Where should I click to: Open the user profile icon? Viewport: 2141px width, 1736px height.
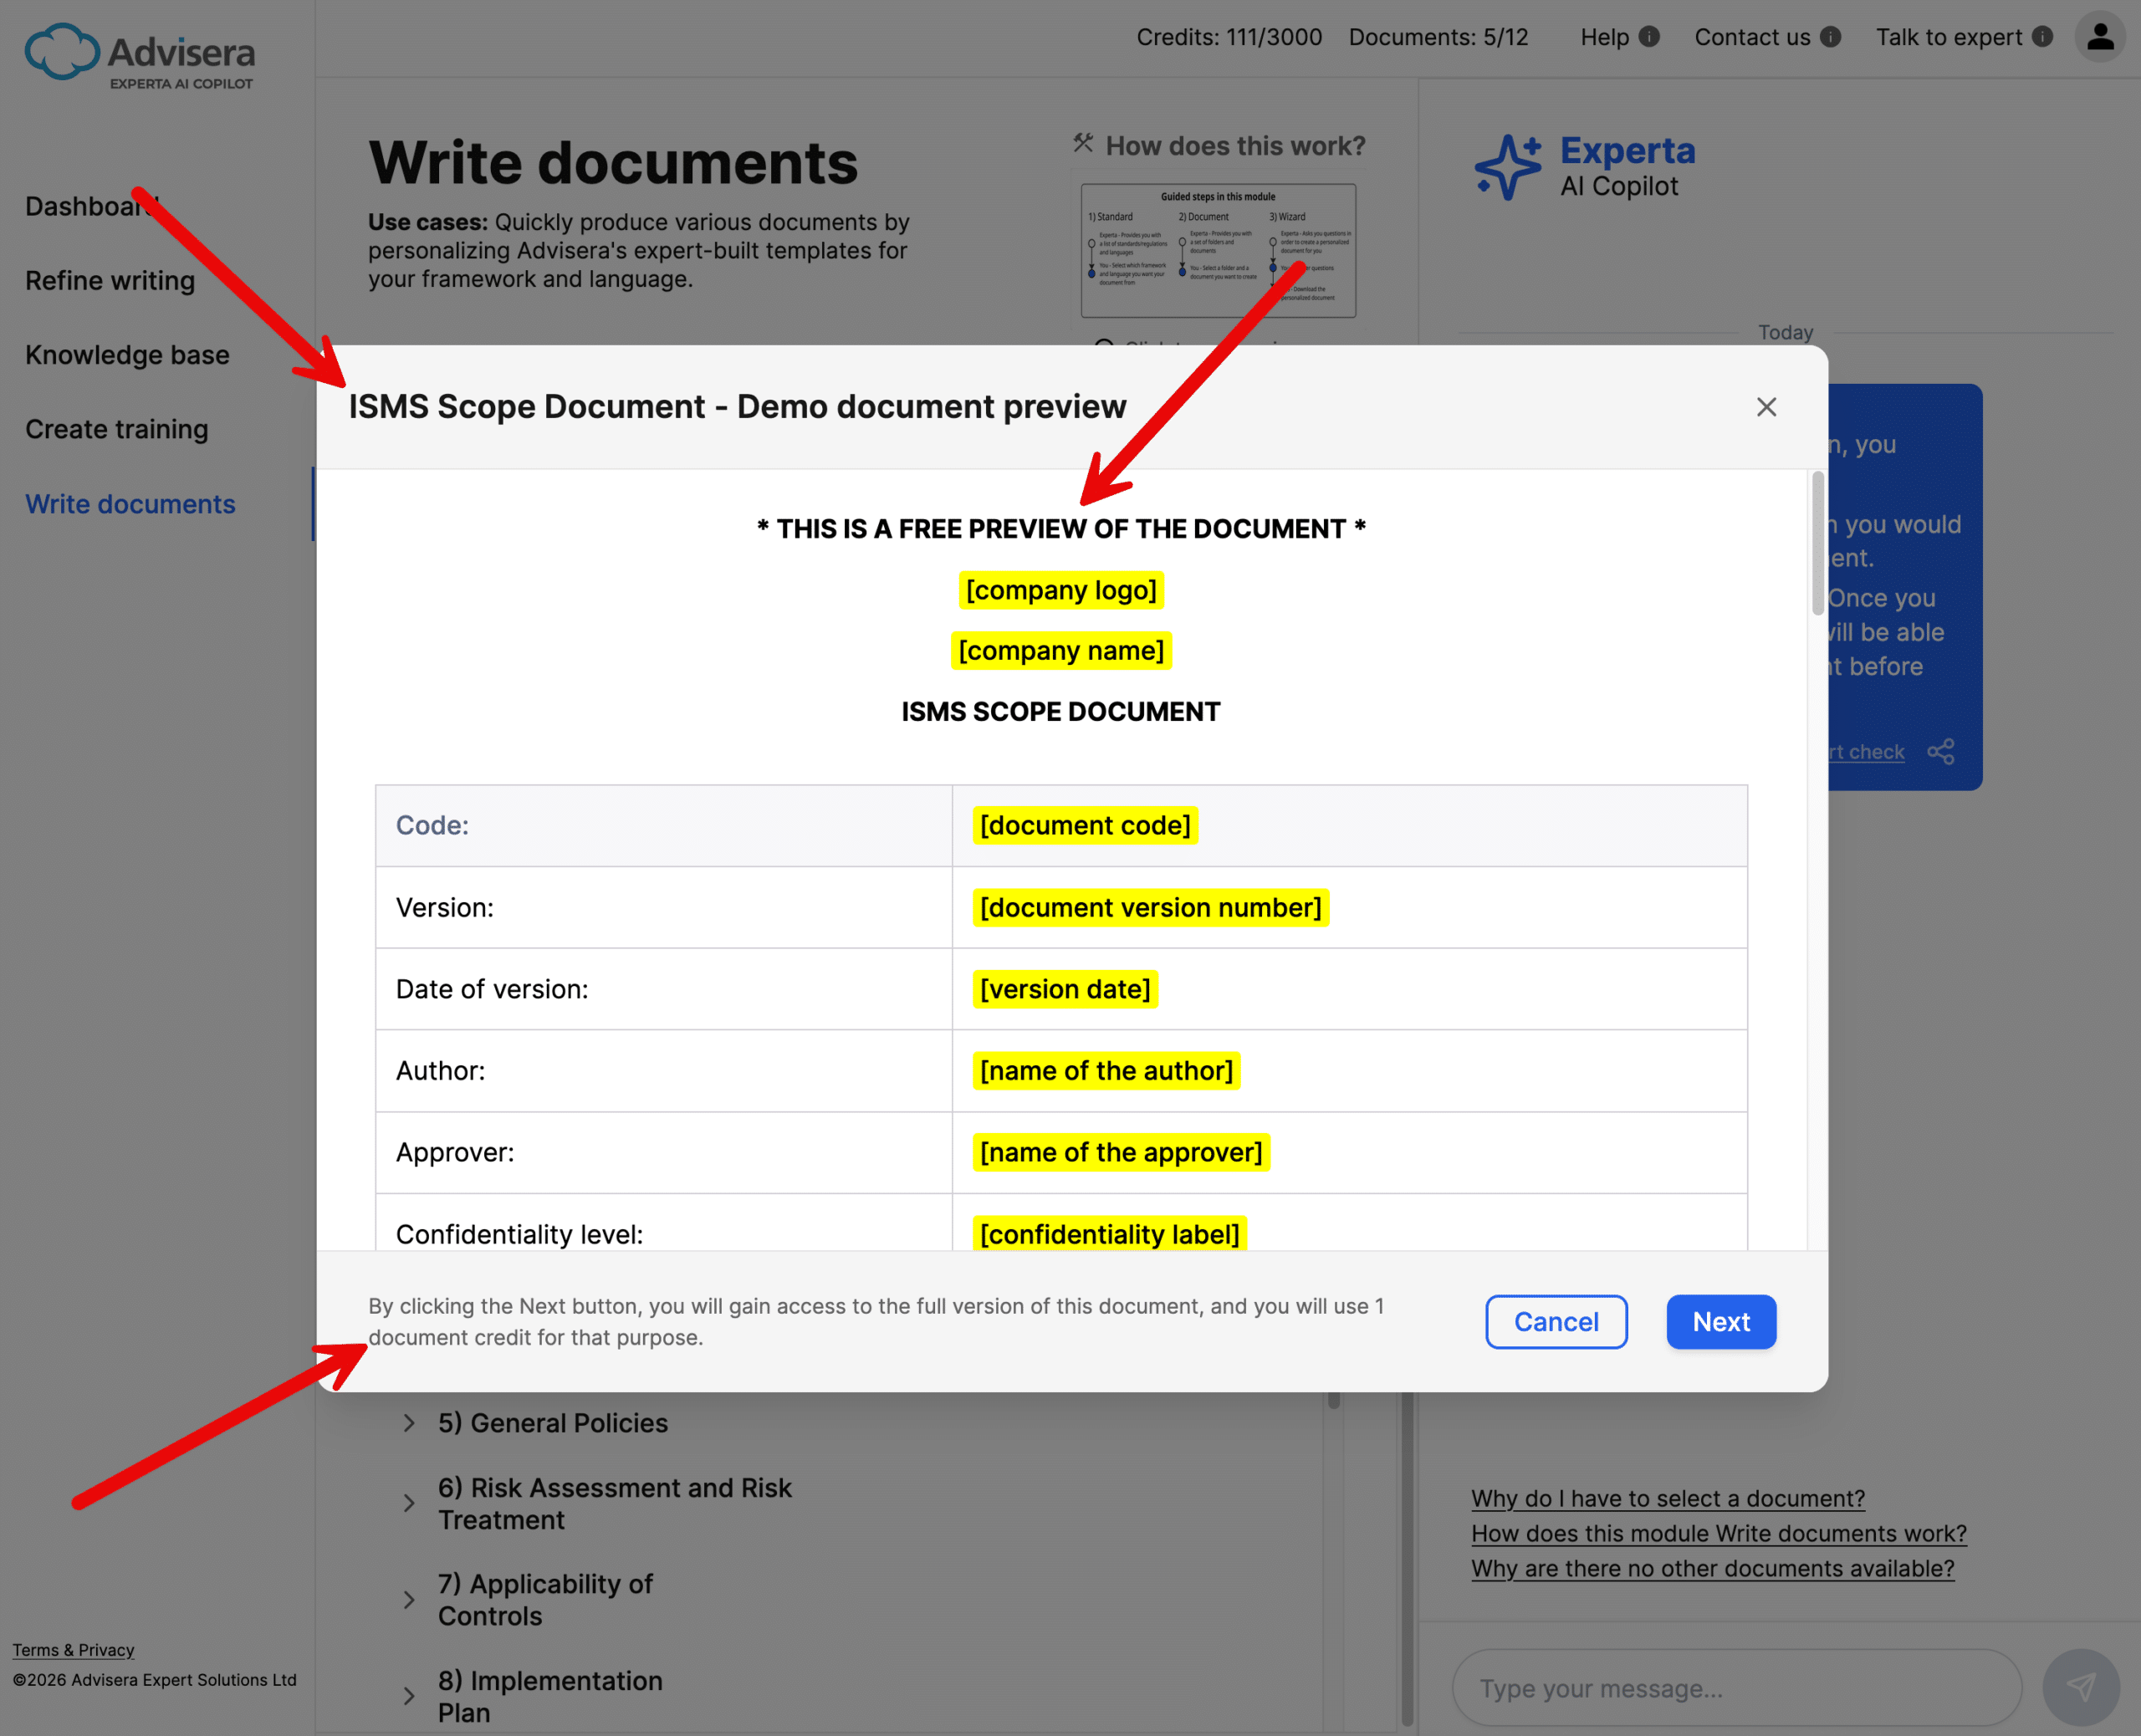point(2100,37)
